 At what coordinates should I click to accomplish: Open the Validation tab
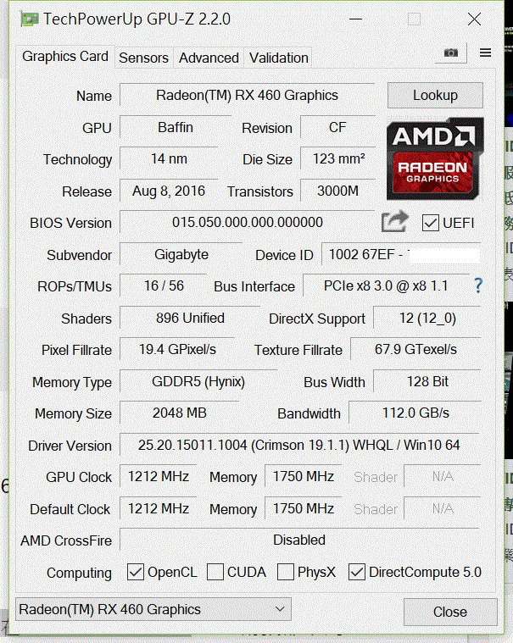pyautogui.click(x=279, y=58)
